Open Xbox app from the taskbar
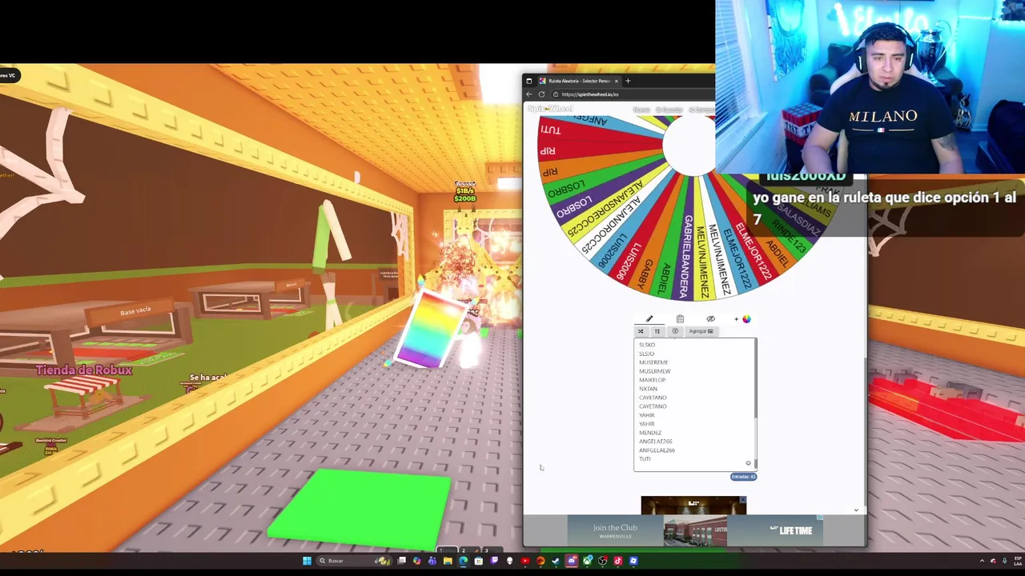This screenshot has height=576, width=1025. [587, 561]
